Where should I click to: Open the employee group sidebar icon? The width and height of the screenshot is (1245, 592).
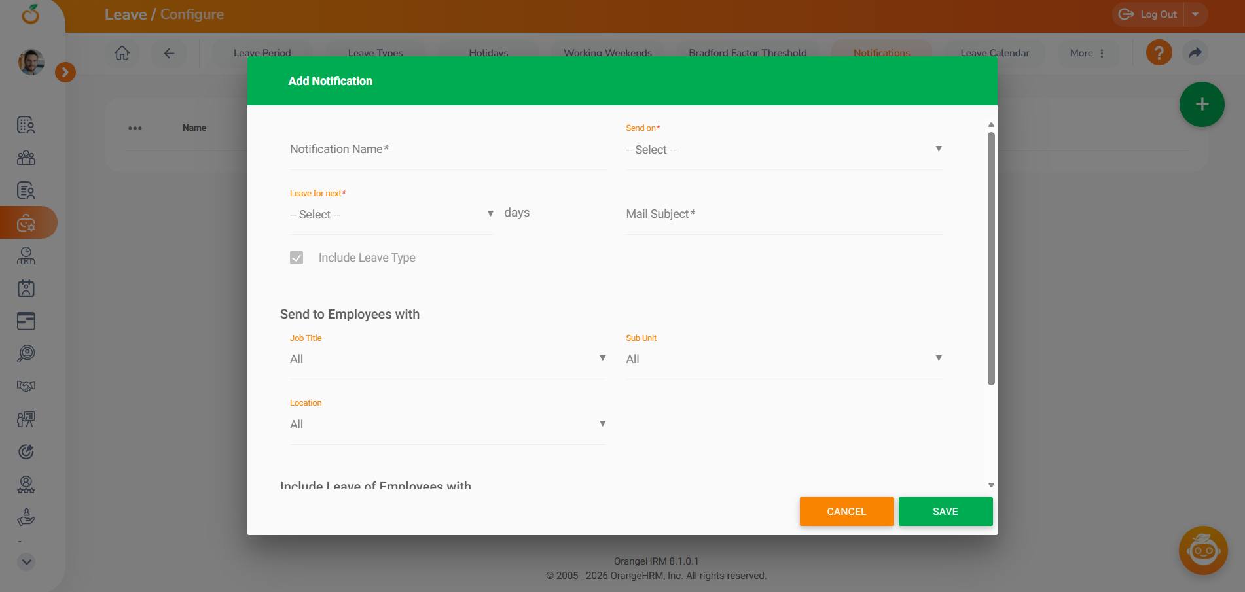(26, 158)
